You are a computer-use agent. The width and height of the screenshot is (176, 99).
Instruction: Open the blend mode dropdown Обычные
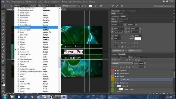point(122,63)
